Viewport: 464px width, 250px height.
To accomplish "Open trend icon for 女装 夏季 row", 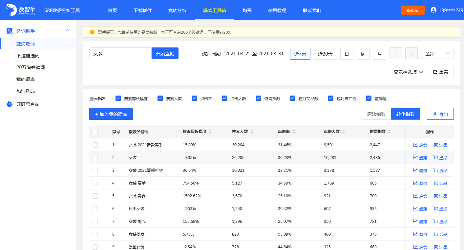I will (415, 183).
